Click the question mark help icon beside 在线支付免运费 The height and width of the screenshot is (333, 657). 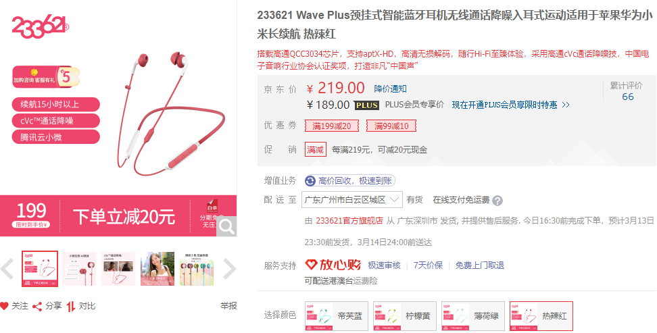pos(497,201)
